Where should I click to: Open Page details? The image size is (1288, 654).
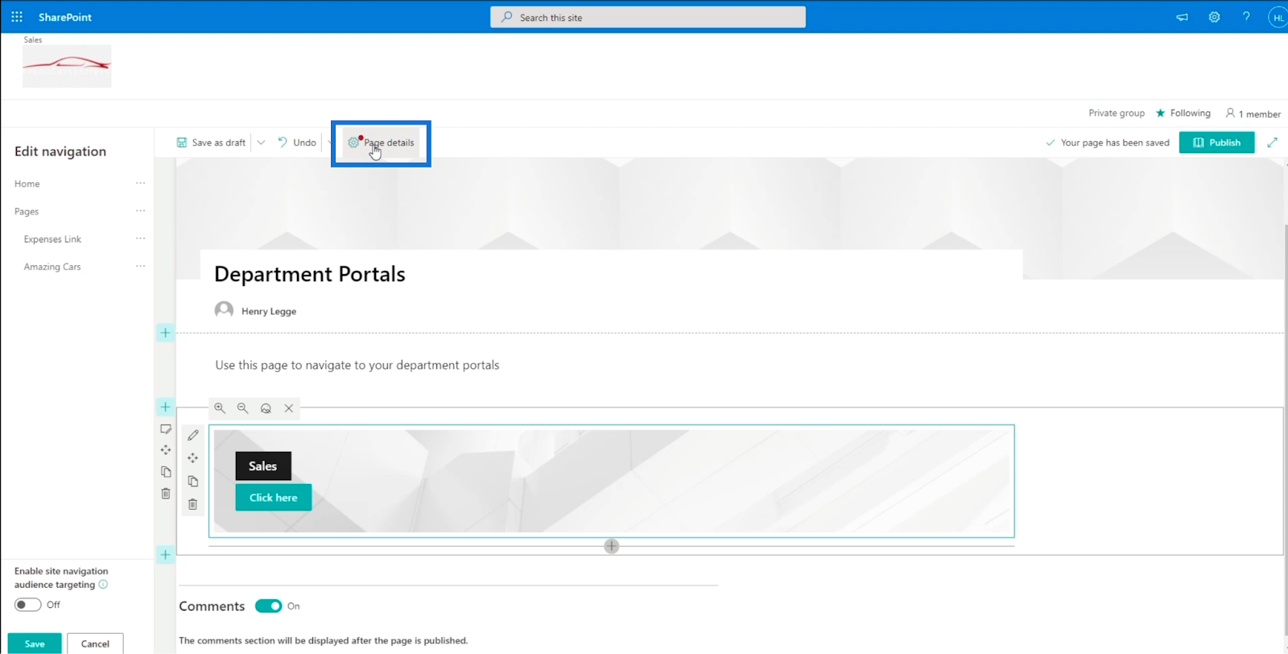coord(382,143)
